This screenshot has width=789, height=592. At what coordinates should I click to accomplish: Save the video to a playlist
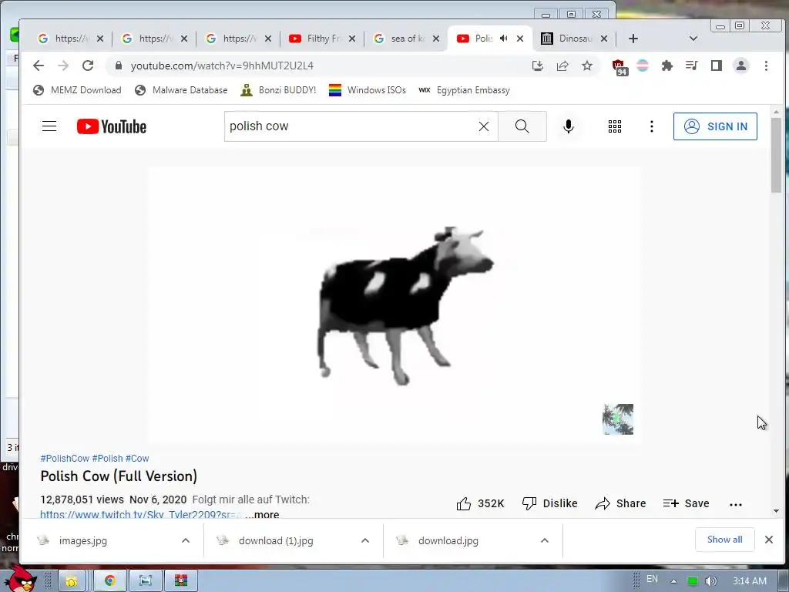point(686,503)
